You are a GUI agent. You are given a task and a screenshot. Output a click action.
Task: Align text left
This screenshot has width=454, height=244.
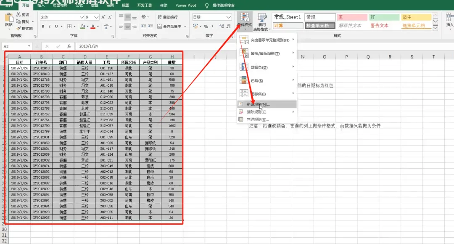(121, 27)
